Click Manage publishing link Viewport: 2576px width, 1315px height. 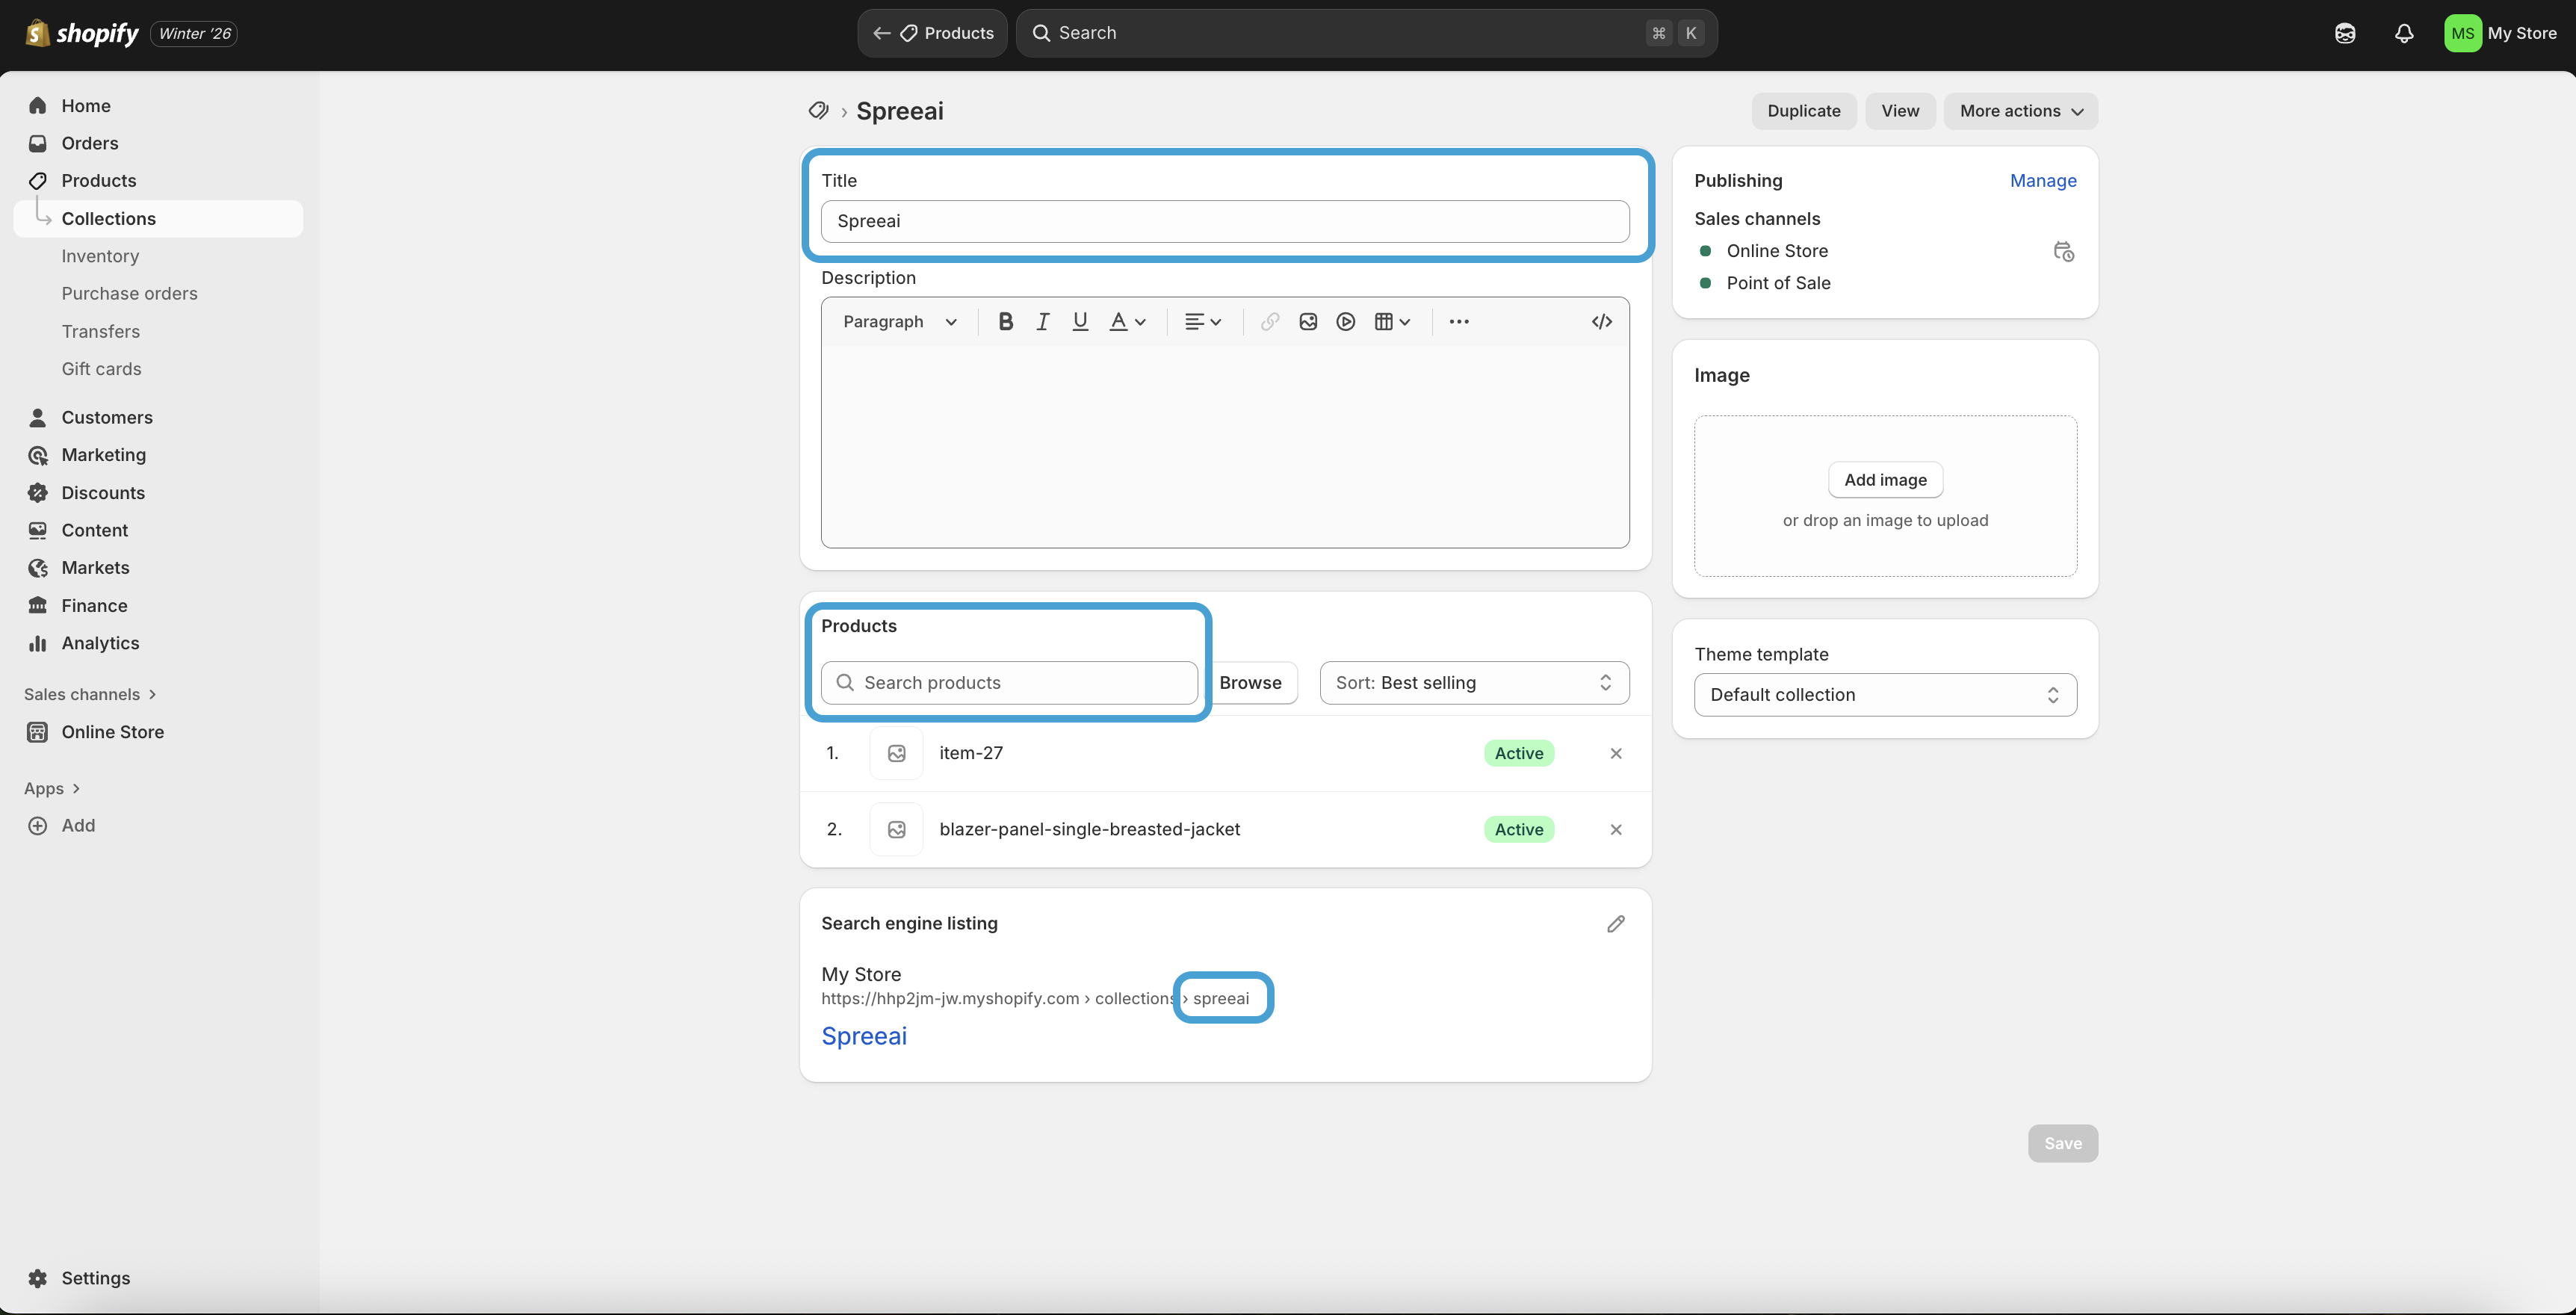coord(2043,181)
